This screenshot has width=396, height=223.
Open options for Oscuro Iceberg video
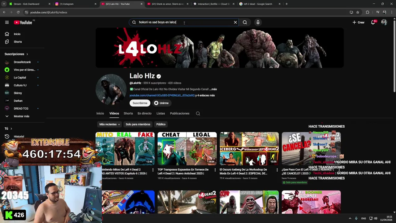(x=277, y=170)
